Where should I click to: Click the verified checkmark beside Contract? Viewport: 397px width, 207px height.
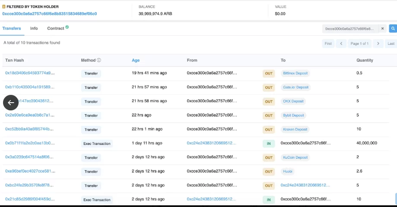67,28
